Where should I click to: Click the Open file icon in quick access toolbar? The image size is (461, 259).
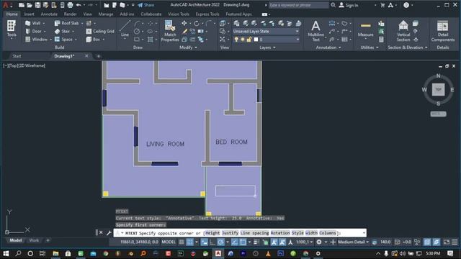[x=30, y=5]
